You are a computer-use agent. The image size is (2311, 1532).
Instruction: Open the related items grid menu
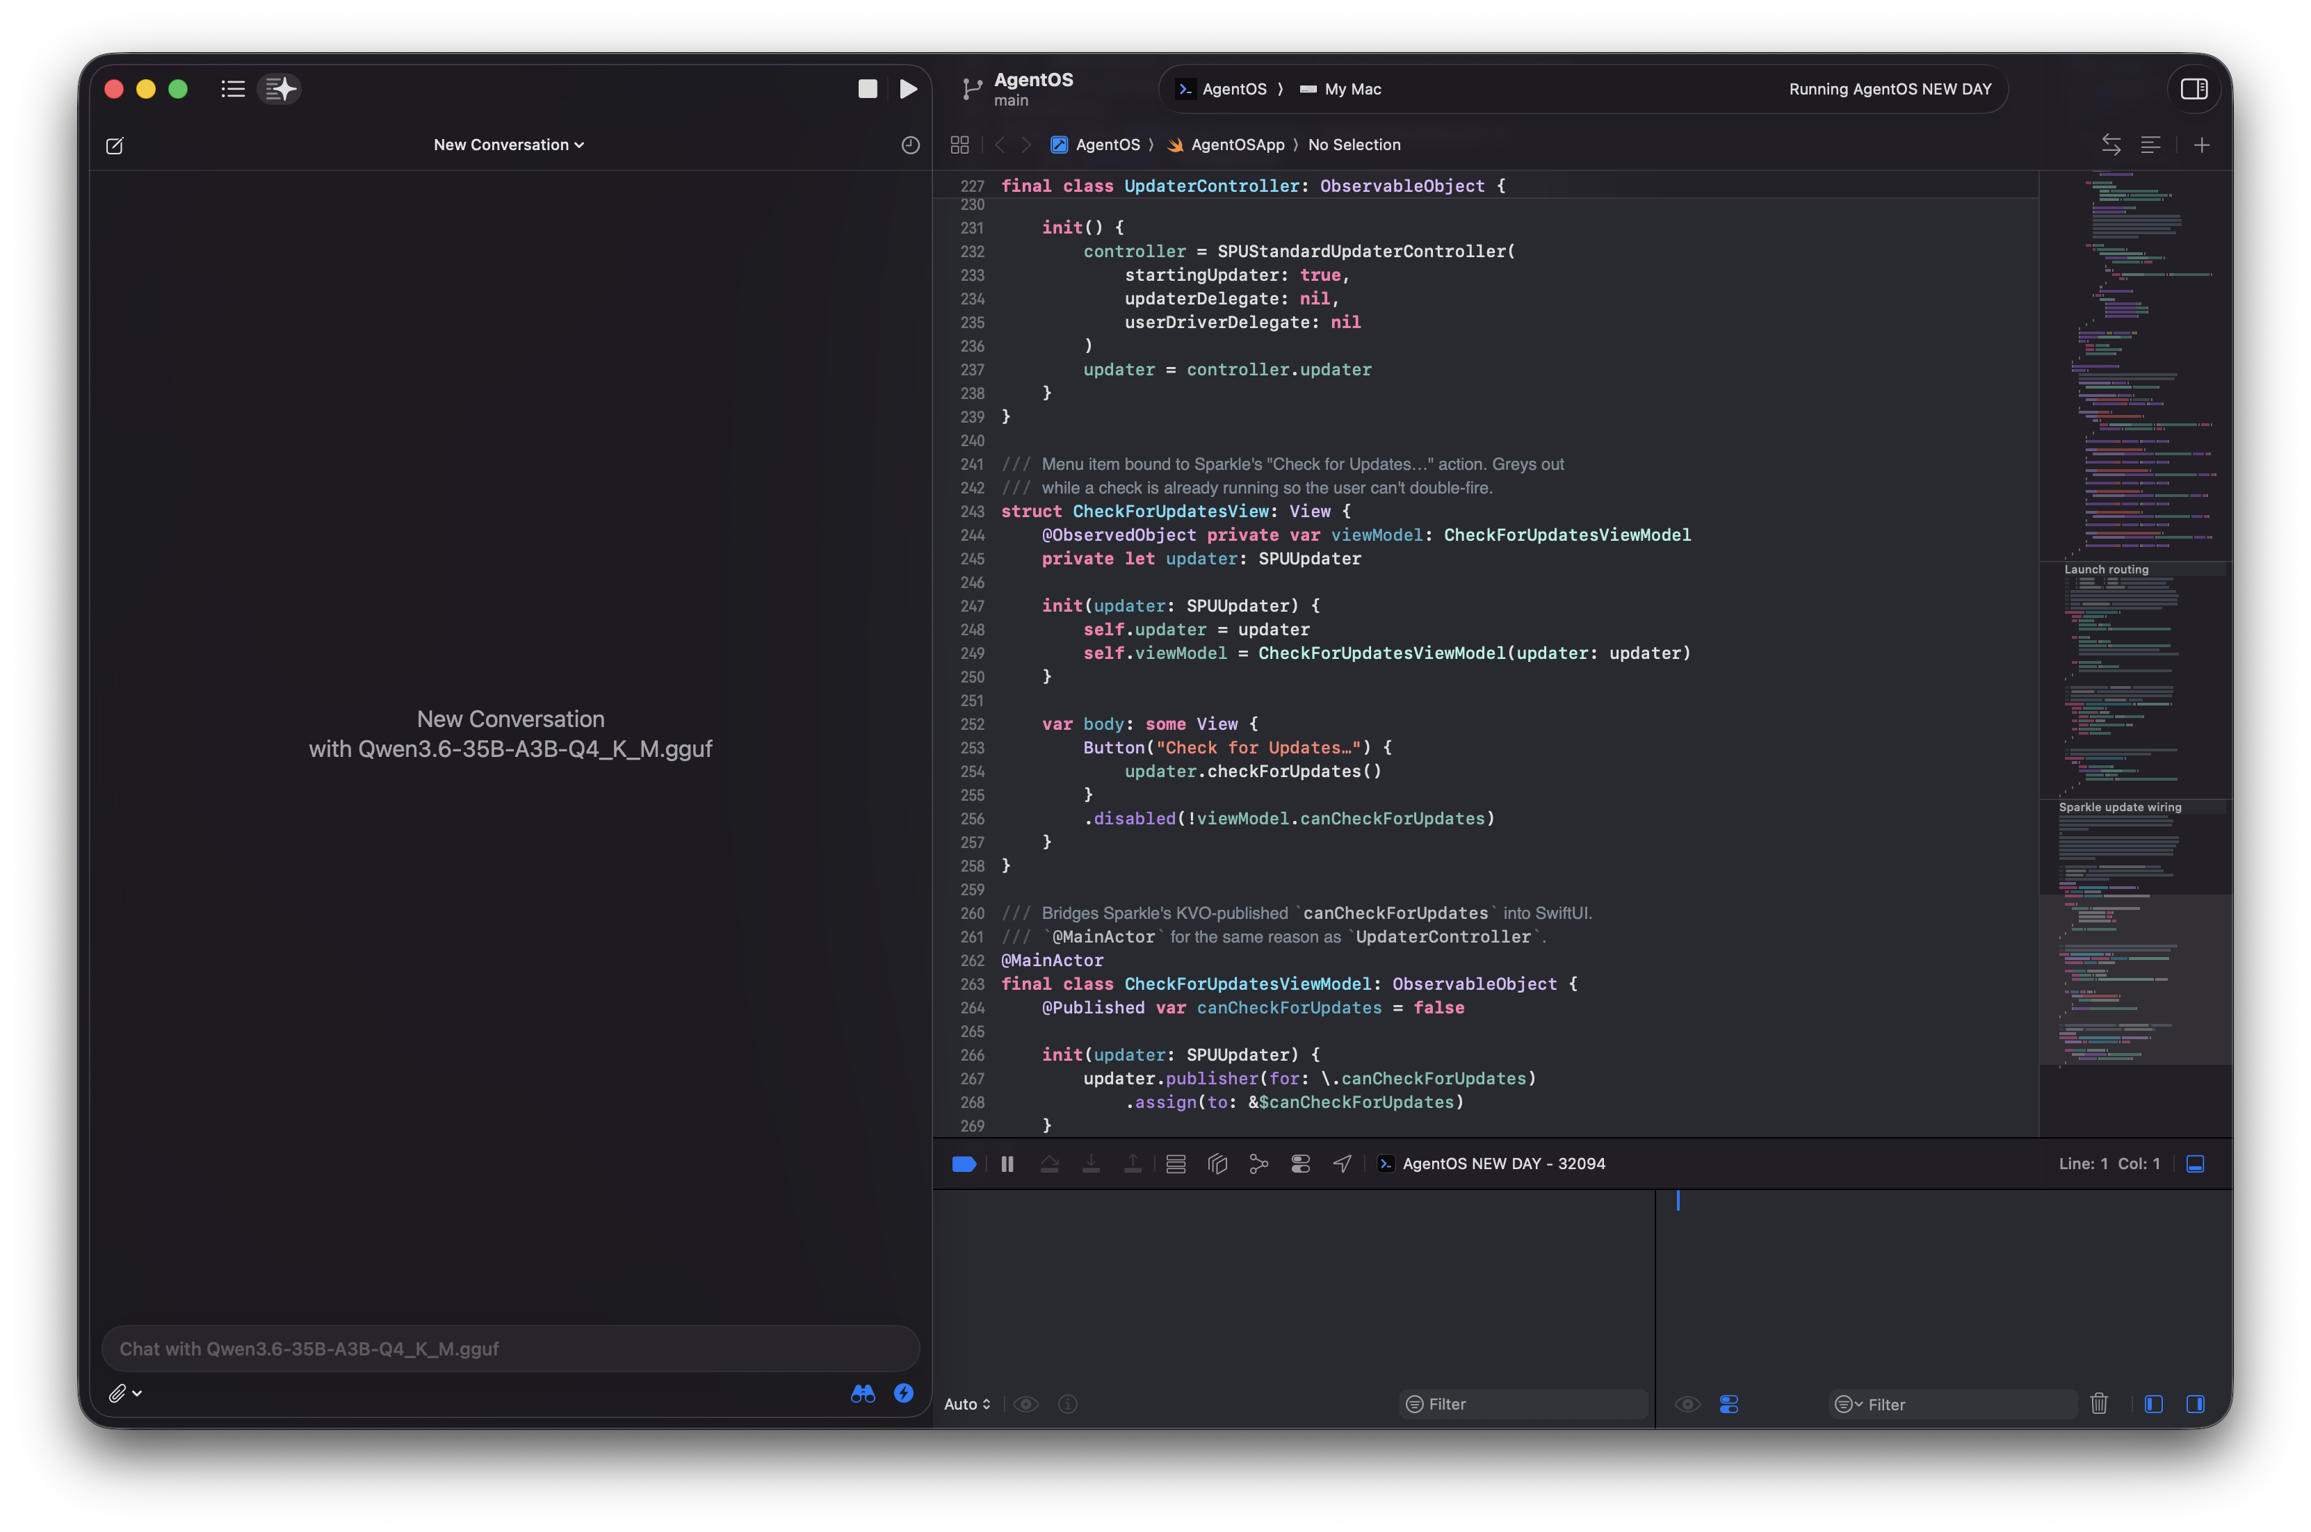(959, 145)
